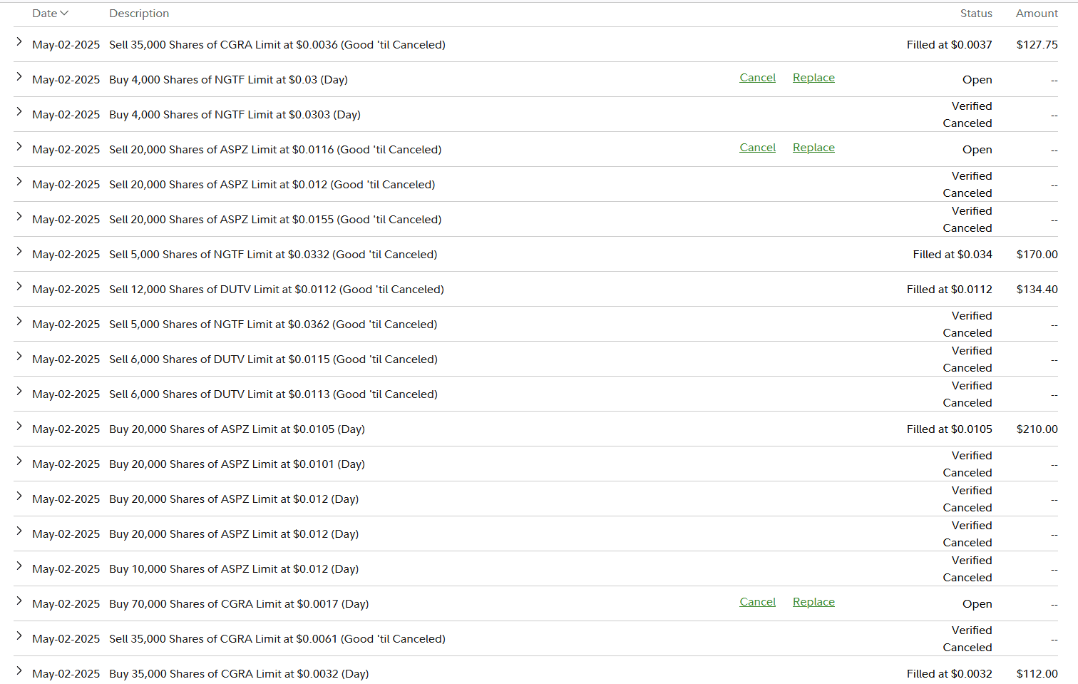Click the Description column header
Image resolution: width=1078 pixels, height=684 pixels.
[139, 14]
